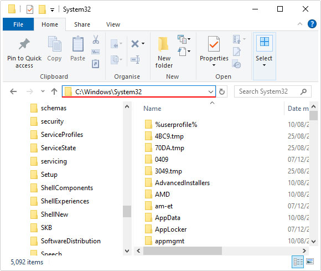The image size is (321, 271).
Task: Click the file list scroll right arrow
Action: pyautogui.click(x=304, y=250)
